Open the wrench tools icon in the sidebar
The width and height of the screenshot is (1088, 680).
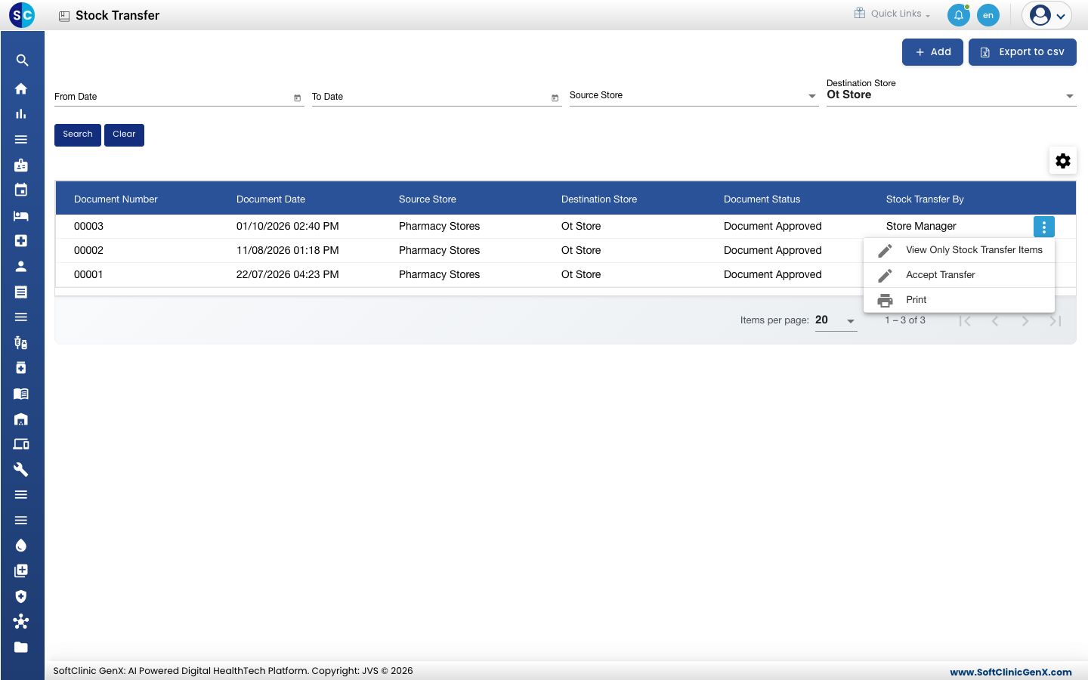coord(21,469)
